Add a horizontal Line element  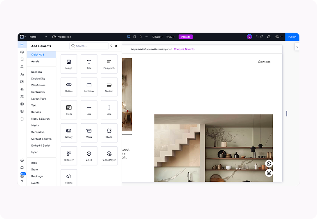[x=89, y=110]
